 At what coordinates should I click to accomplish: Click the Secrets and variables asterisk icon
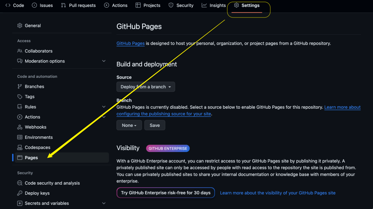pyautogui.click(x=20, y=203)
